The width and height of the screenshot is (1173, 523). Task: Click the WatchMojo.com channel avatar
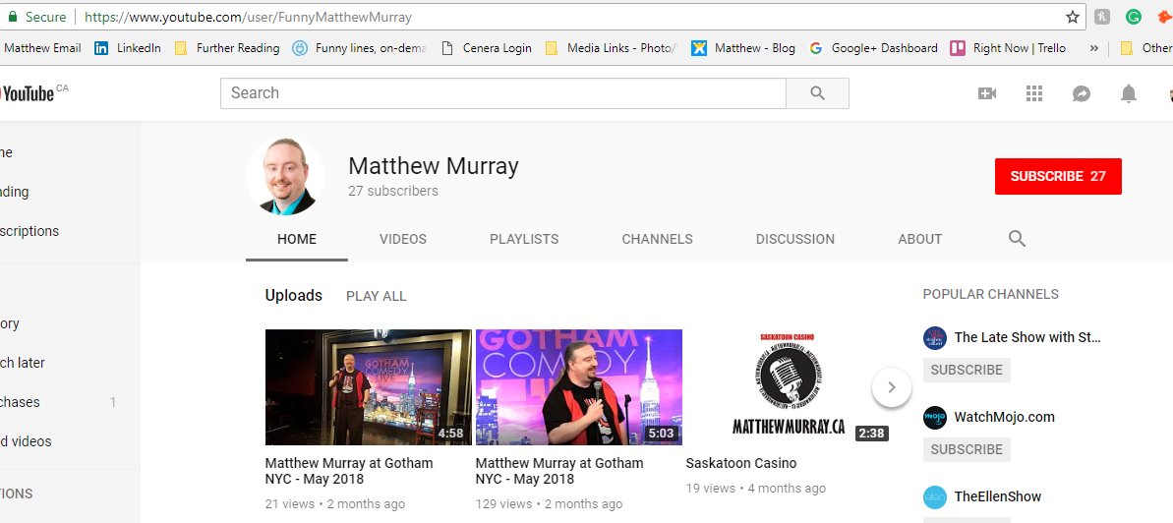pos(934,418)
